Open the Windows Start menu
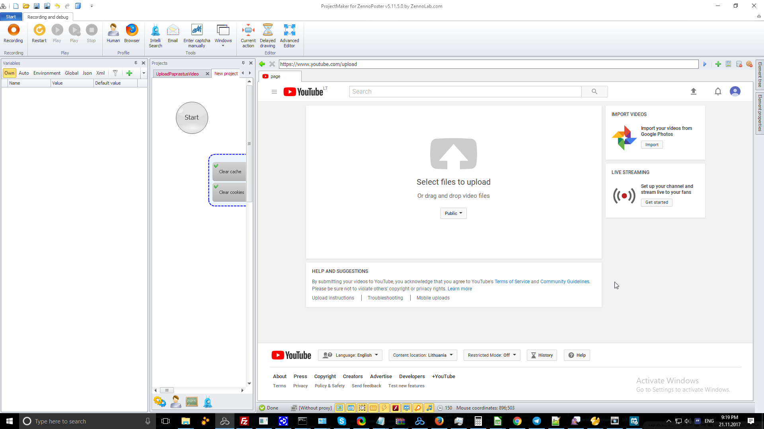This screenshot has width=764, height=429. [10, 421]
